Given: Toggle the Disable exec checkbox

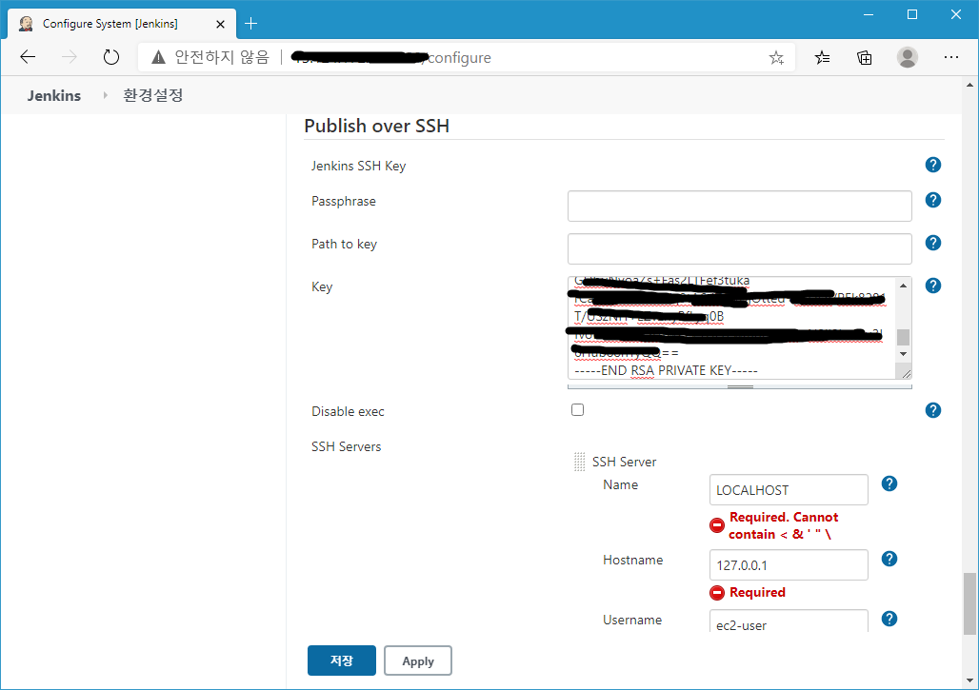Looking at the screenshot, I should pyautogui.click(x=577, y=410).
